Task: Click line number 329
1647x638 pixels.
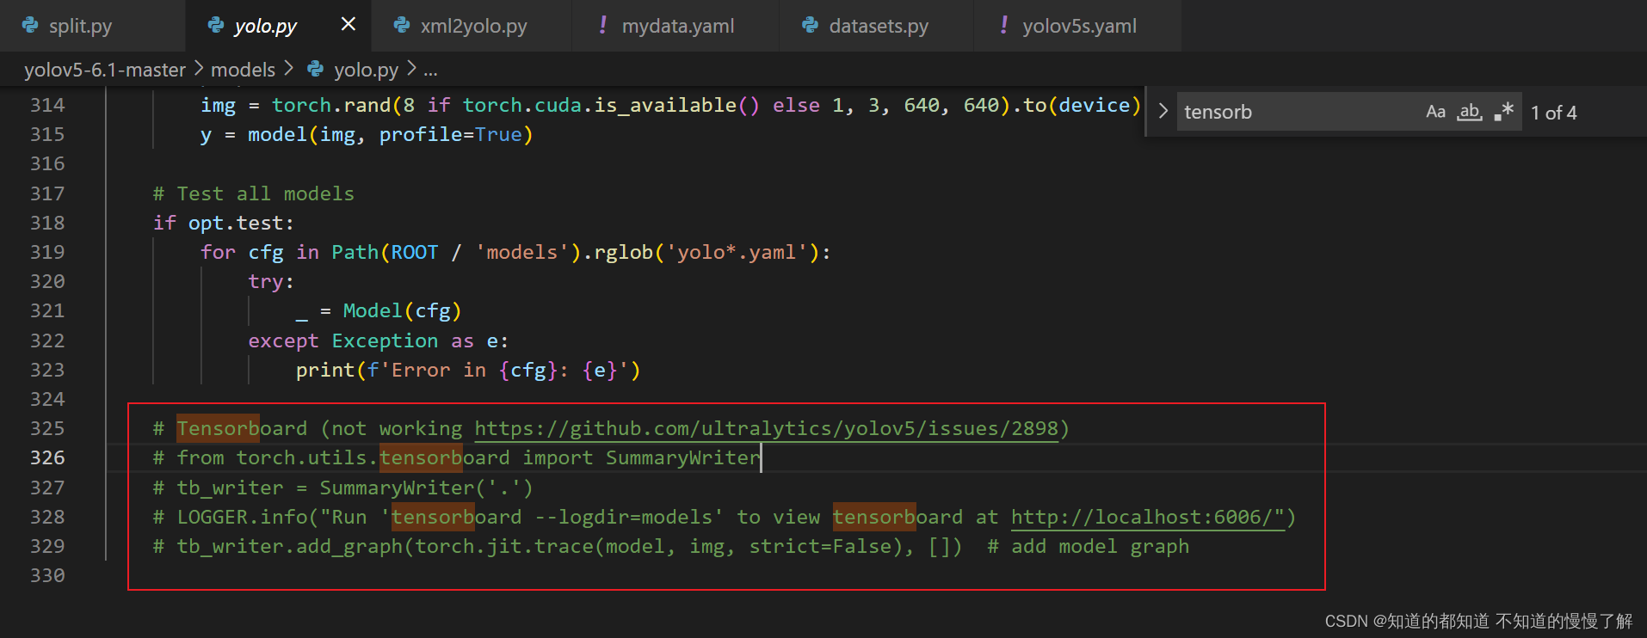Action: point(47,546)
